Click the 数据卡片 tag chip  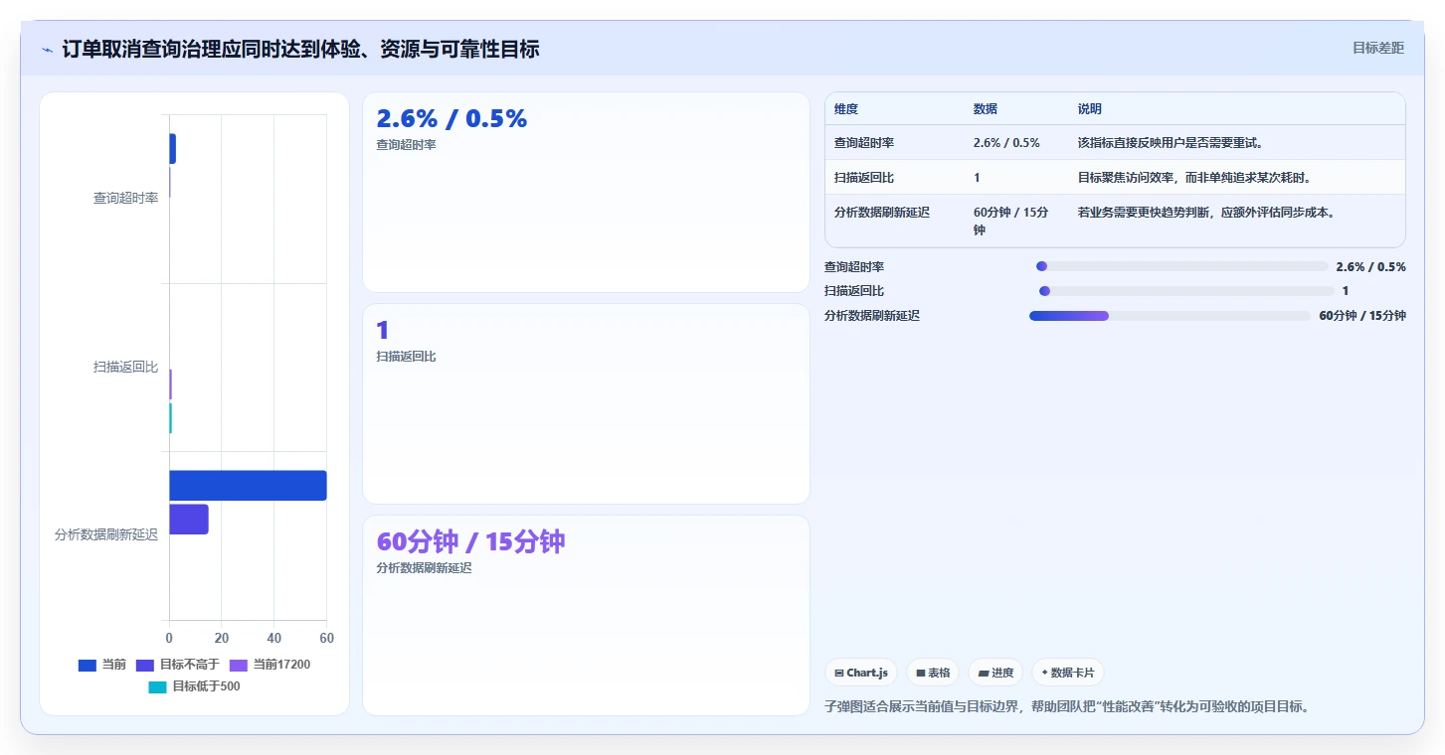[1068, 673]
